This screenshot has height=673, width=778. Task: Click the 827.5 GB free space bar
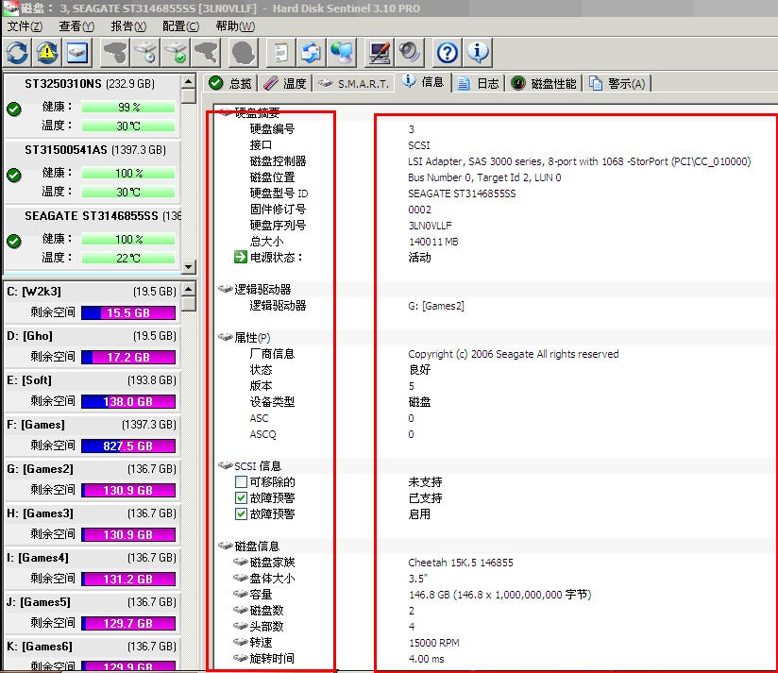pos(128,446)
